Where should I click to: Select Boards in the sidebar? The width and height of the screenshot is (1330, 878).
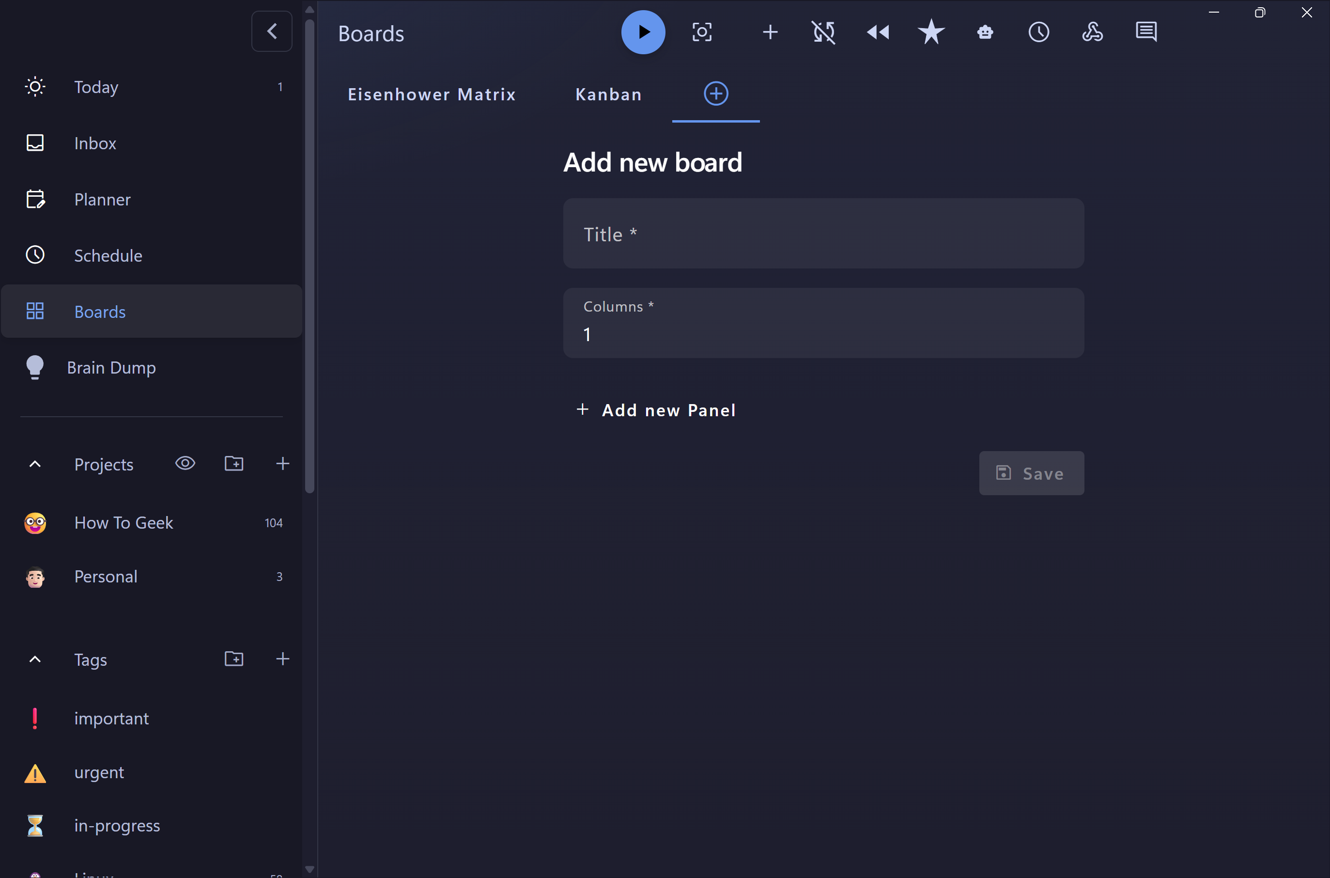152,312
